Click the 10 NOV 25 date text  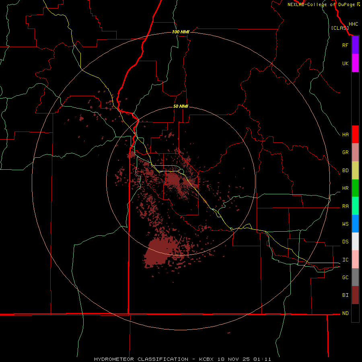(x=233, y=359)
